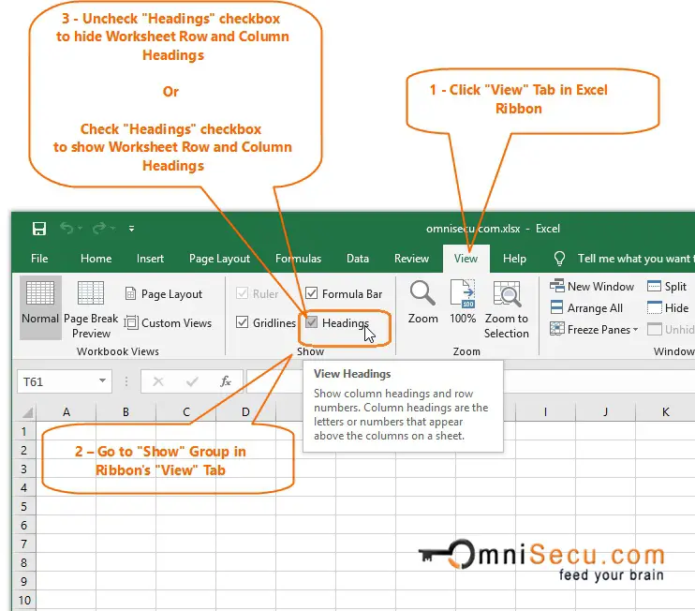Screen dimensions: 695x611
Task: Select the View tab
Action: [x=466, y=259]
